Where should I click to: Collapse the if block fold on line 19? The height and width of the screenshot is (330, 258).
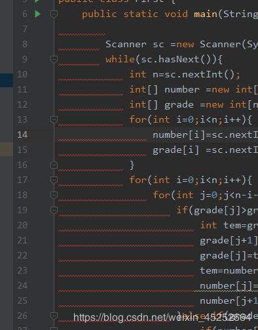(x=54, y=210)
